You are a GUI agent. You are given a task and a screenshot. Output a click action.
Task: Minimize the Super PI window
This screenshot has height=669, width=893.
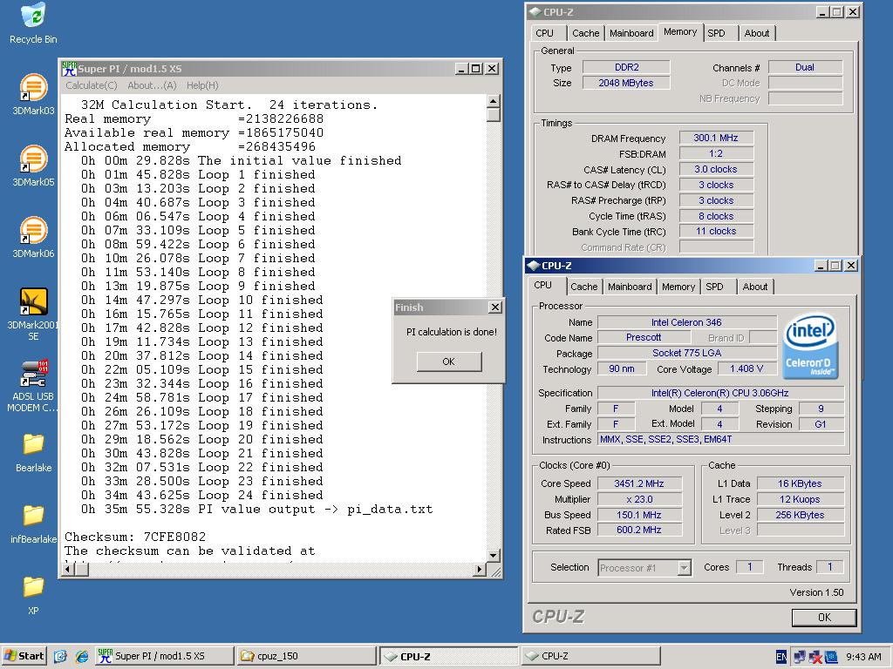coord(462,69)
